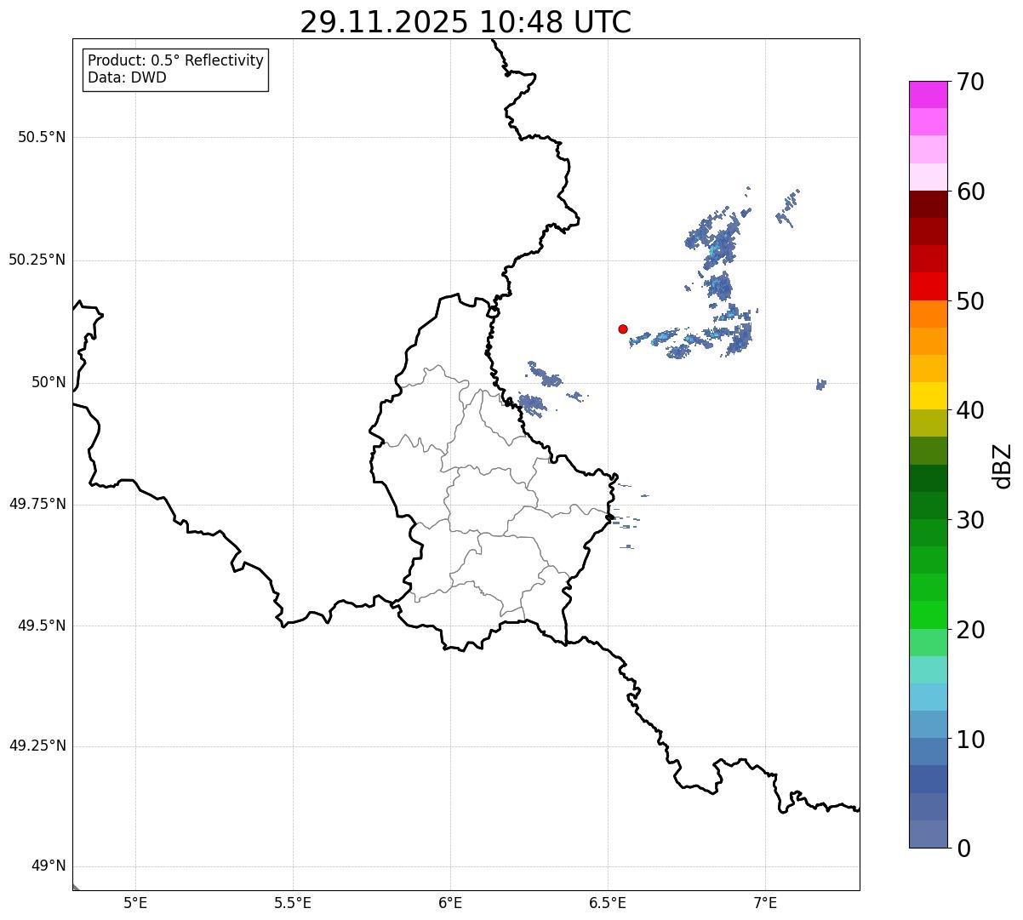This screenshot has height=920, width=1023.
Task: Click the 50°N latitude label
Action: (x=49, y=382)
